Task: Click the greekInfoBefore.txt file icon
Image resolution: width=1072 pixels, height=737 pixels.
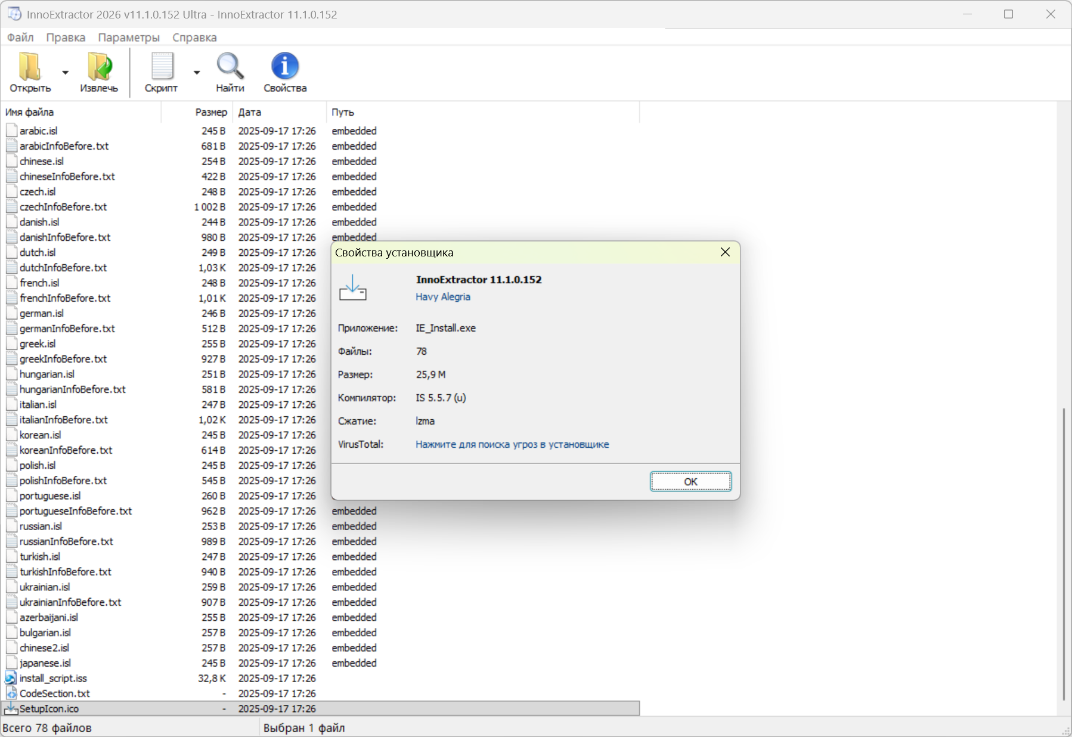Action: [11, 358]
